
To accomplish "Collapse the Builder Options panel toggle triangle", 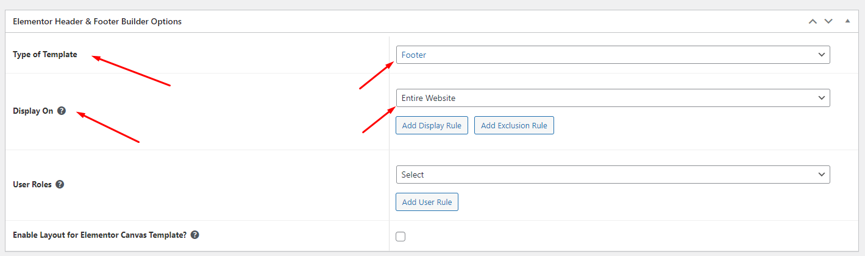I will tap(847, 21).
